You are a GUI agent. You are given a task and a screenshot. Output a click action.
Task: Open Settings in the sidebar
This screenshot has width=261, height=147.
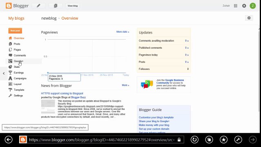(x=18, y=96)
